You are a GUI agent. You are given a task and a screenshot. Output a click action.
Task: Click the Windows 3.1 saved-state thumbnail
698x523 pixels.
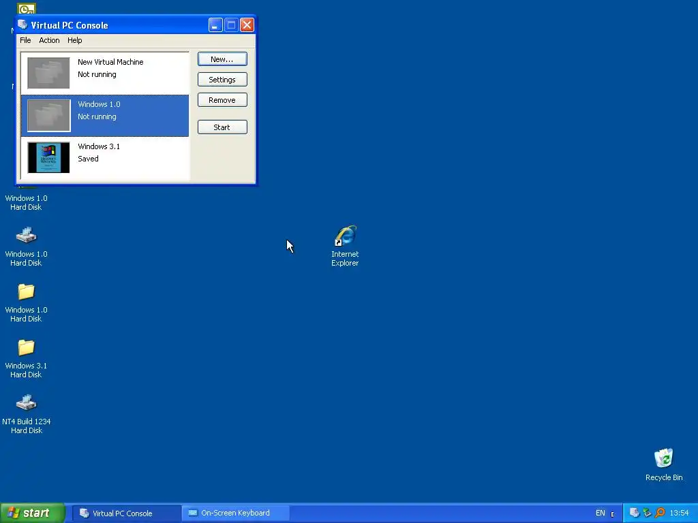point(48,157)
